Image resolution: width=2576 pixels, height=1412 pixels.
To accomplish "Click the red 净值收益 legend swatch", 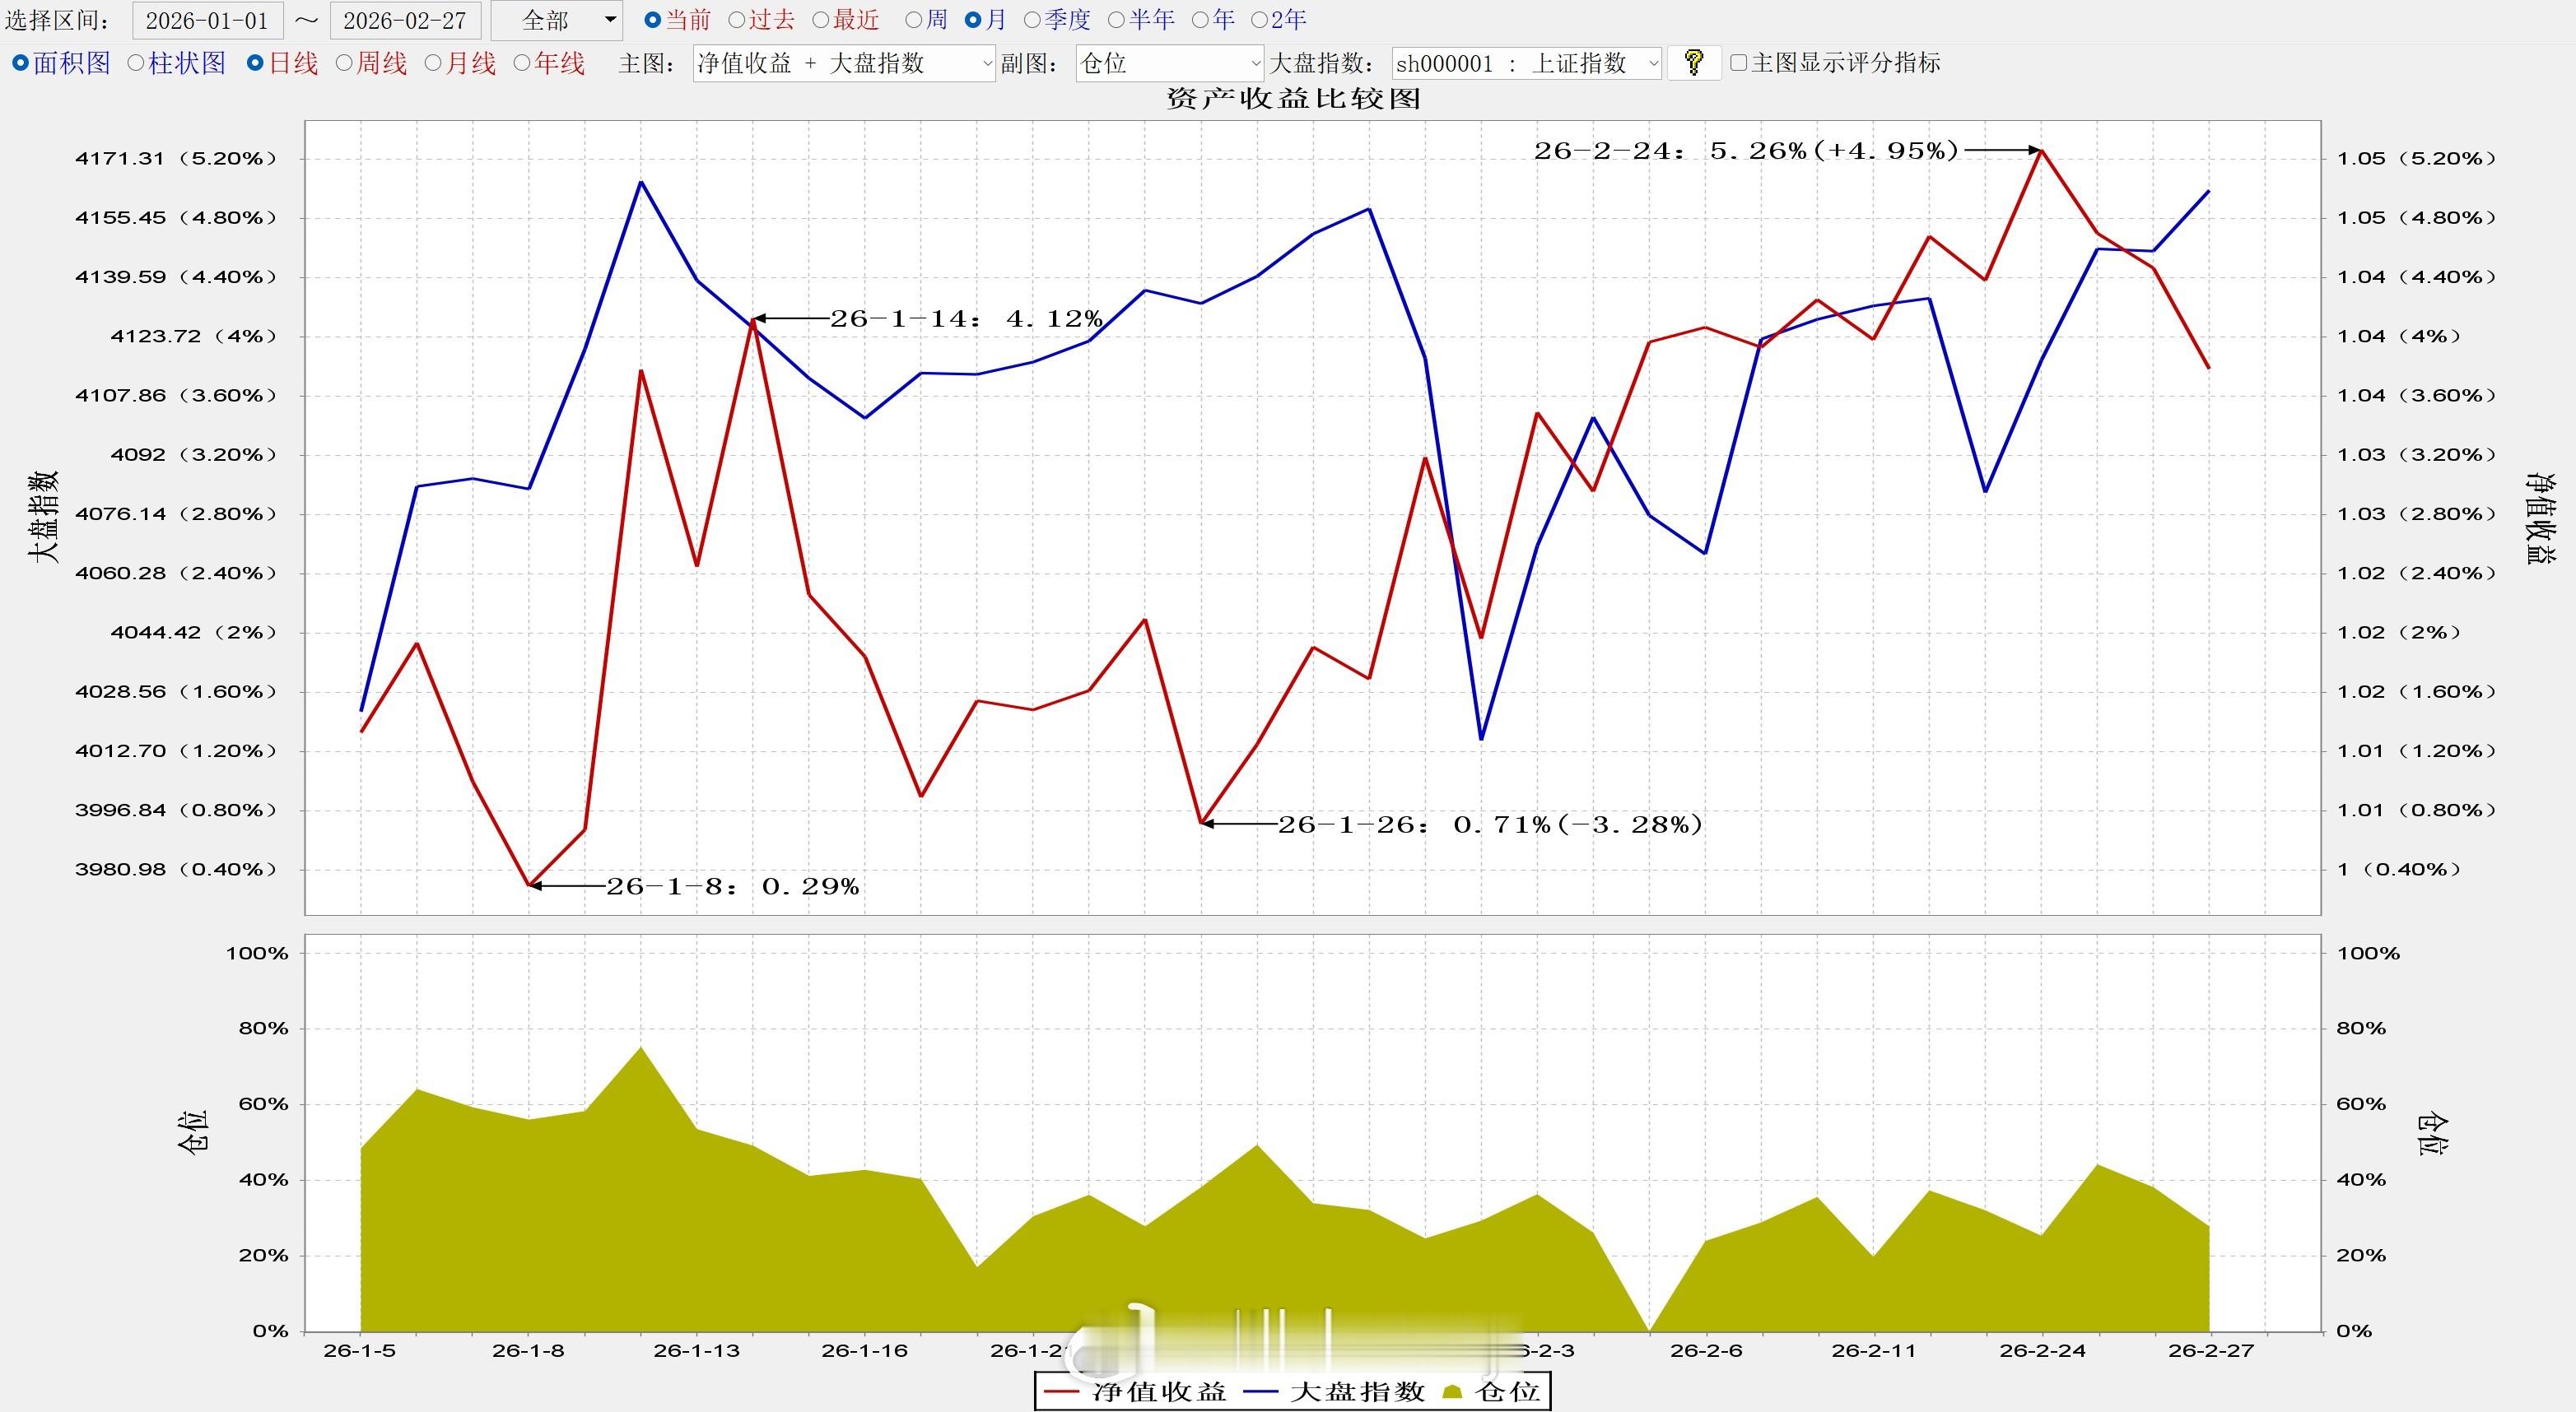I will (x=1060, y=1391).
